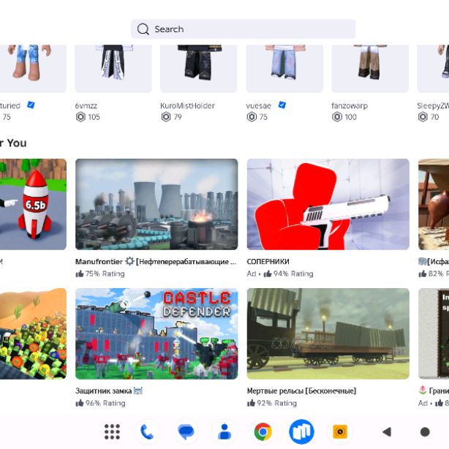Click the magnifier icon in search bar

coord(143,29)
